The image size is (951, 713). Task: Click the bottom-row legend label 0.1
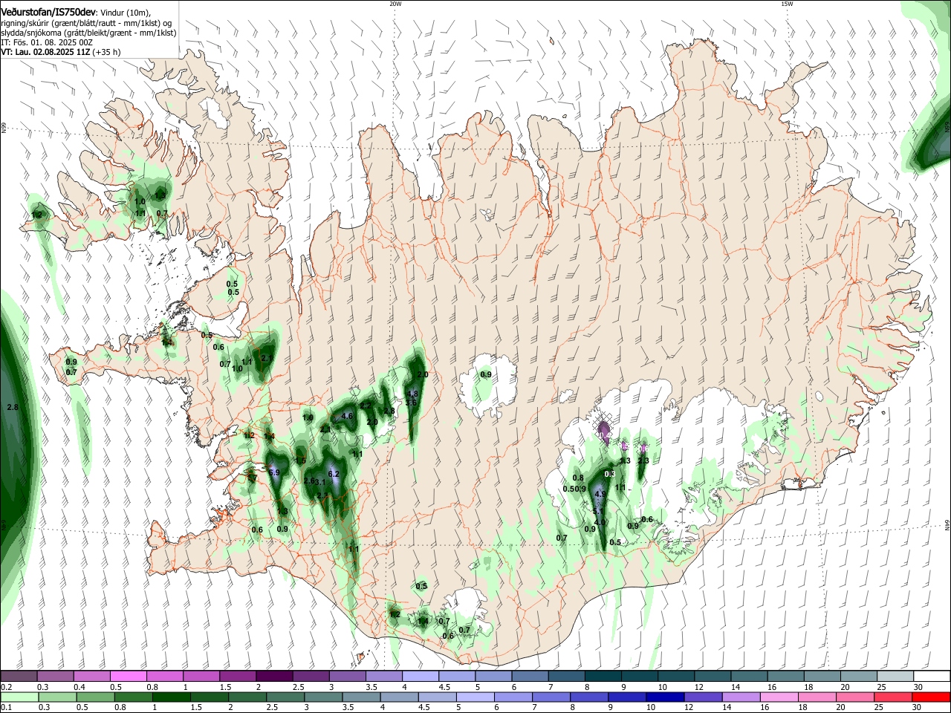(6, 708)
